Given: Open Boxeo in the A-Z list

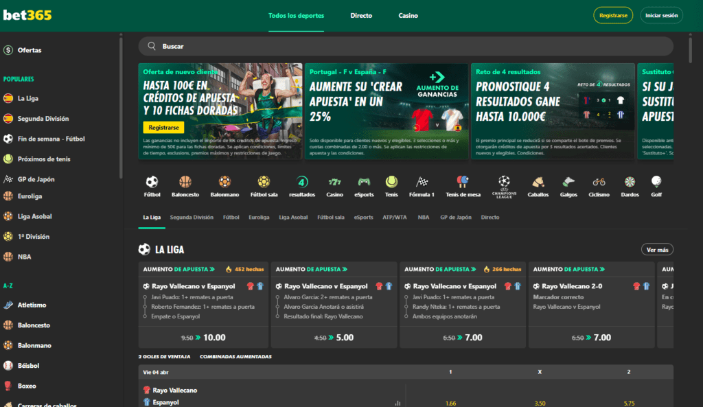Looking at the screenshot, I should point(27,386).
